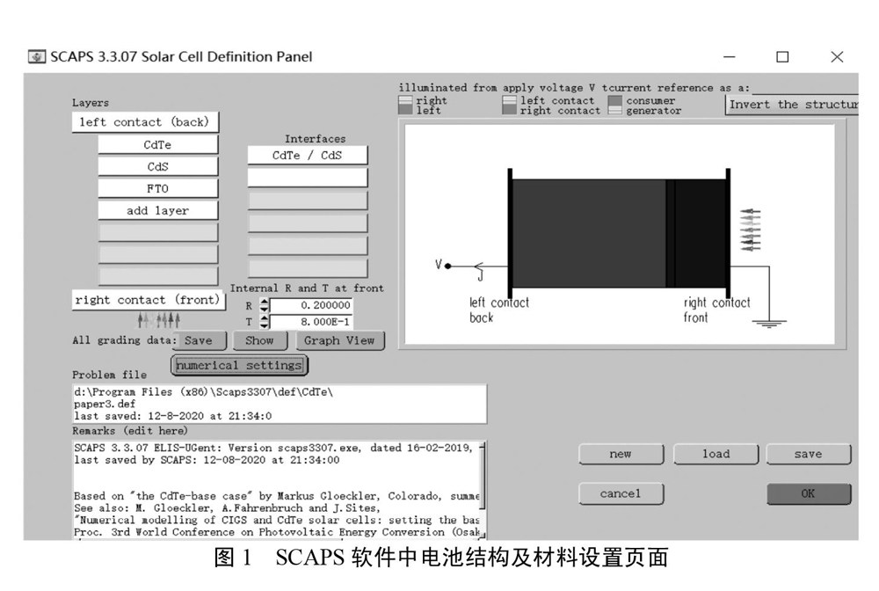Click the CdTe layer in the structure diagram
Viewport: 879px width, 591px height.
coord(589,233)
